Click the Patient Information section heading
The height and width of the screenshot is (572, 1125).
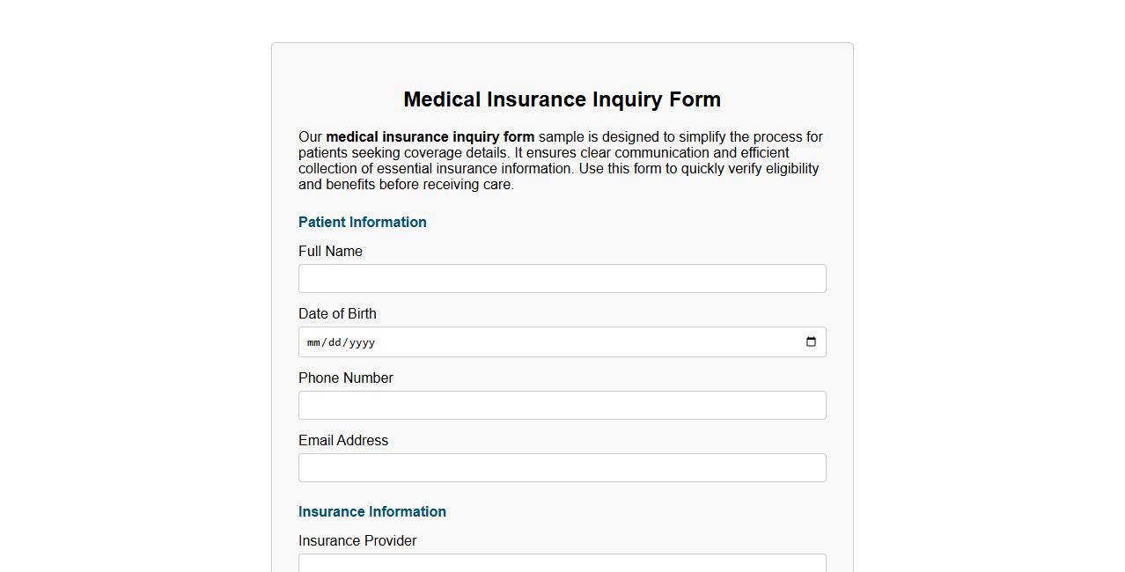[x=362, y=222]
